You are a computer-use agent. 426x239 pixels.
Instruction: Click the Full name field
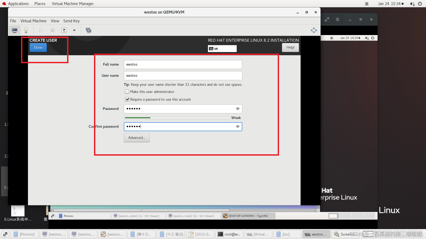[183, 65]
